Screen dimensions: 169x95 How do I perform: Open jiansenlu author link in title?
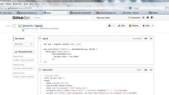click(x=28, y=26)
